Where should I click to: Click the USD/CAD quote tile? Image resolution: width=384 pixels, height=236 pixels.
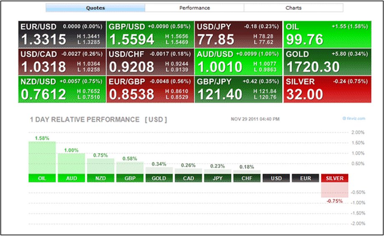pos(62,62)
